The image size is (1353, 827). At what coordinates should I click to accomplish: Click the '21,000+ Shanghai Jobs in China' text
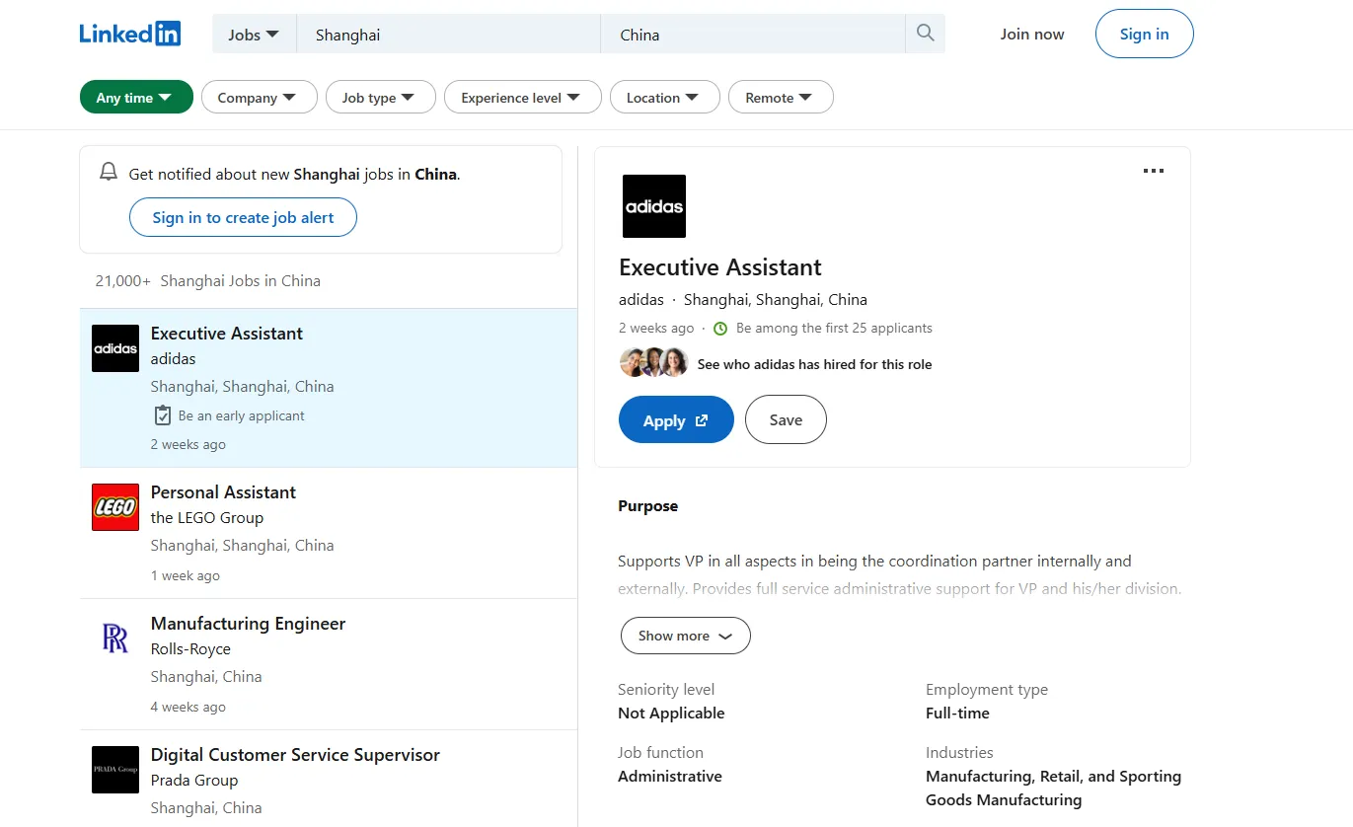point(208,280)
